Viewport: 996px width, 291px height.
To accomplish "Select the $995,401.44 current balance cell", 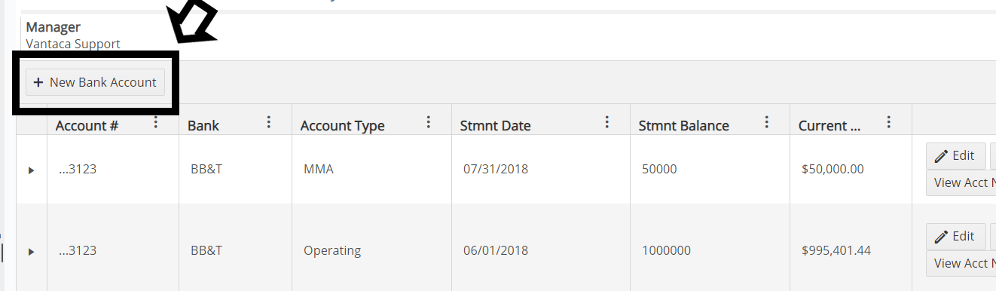I will pos(851,250).
